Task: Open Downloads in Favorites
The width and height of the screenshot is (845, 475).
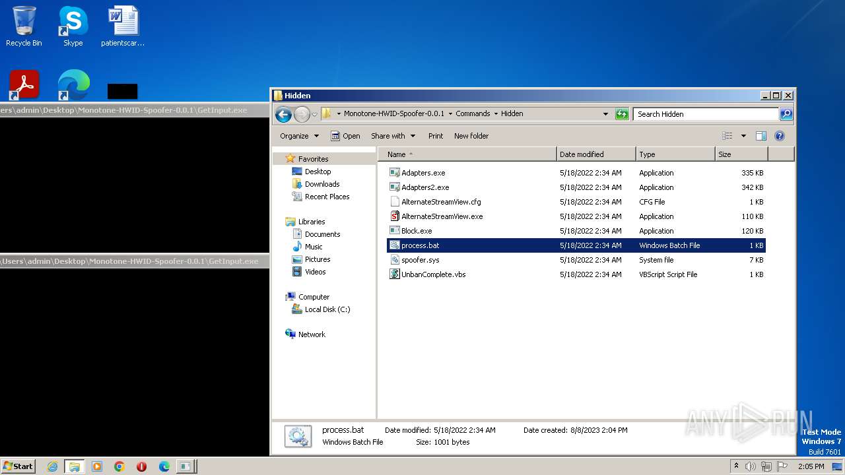Action: coord(322,184)
